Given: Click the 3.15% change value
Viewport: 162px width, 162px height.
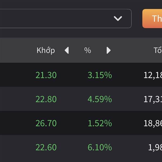Looking at the screenshot, I should tap(100, 75).
